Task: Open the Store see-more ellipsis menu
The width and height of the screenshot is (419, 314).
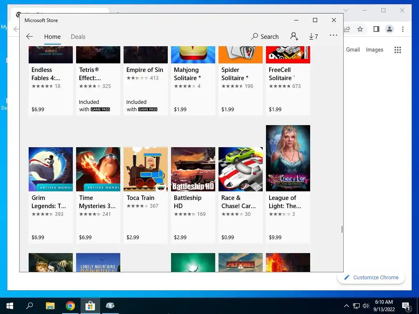Action: 333,35
